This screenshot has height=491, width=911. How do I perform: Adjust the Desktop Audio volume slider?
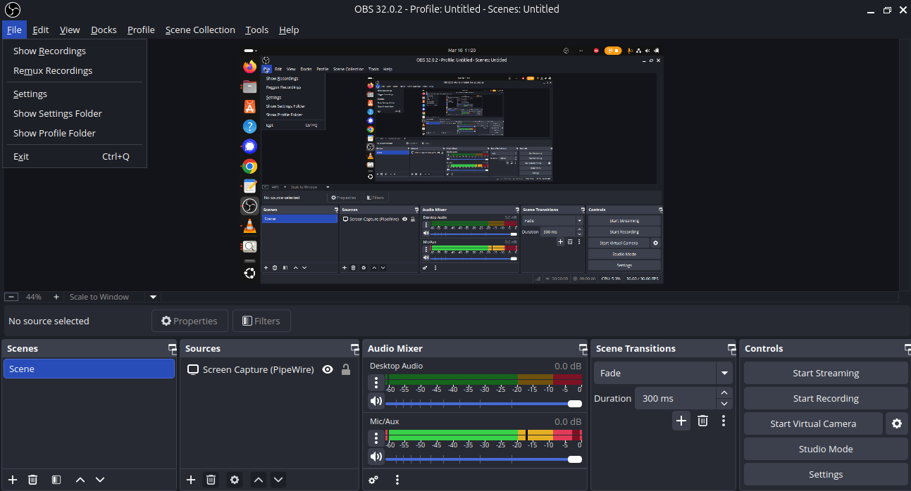[x=479, y=403]
